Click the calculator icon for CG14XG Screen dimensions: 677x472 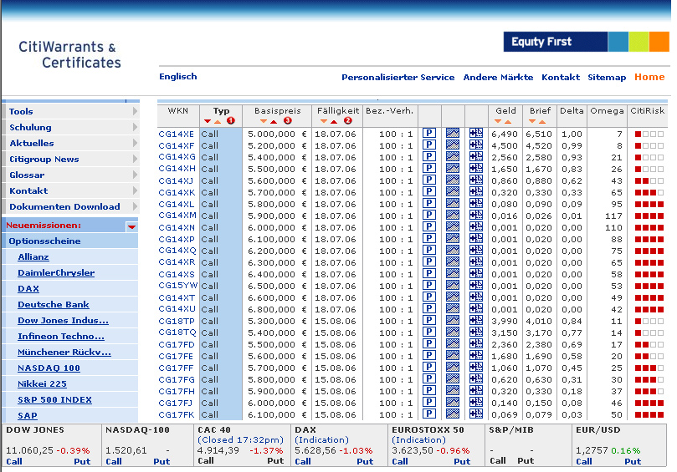[x=475, y=157]
